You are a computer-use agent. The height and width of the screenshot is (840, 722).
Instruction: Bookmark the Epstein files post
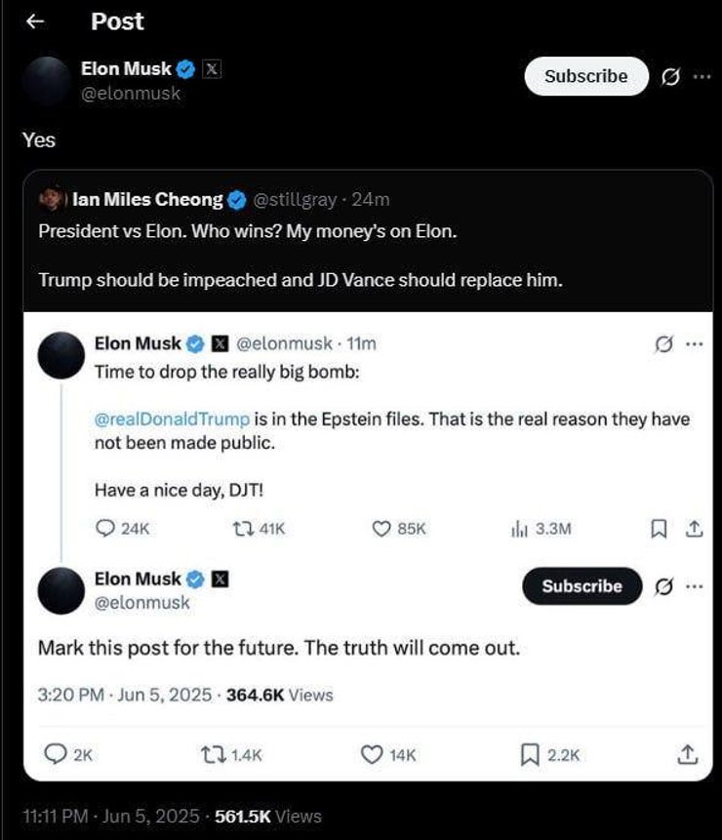(659, 529)
